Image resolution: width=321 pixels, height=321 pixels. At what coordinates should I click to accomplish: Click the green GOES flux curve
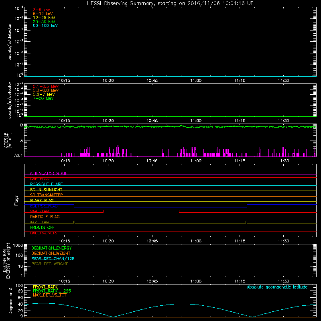[170, 127]
